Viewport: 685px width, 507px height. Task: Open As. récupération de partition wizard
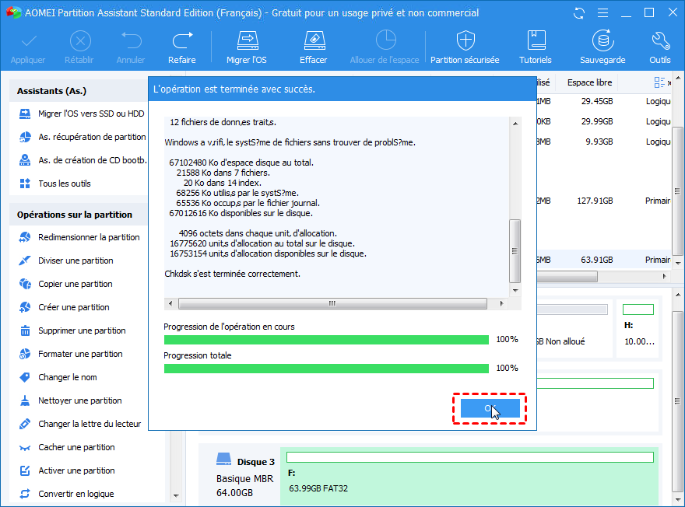coord(83,137)
